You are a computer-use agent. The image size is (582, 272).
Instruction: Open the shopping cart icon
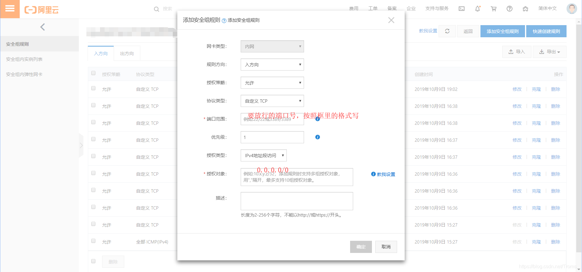pyautogui.click(x=493, y=9)
